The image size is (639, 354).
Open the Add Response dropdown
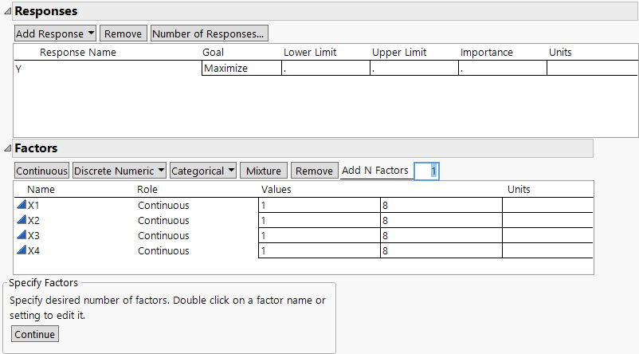[x=56, y=33]
